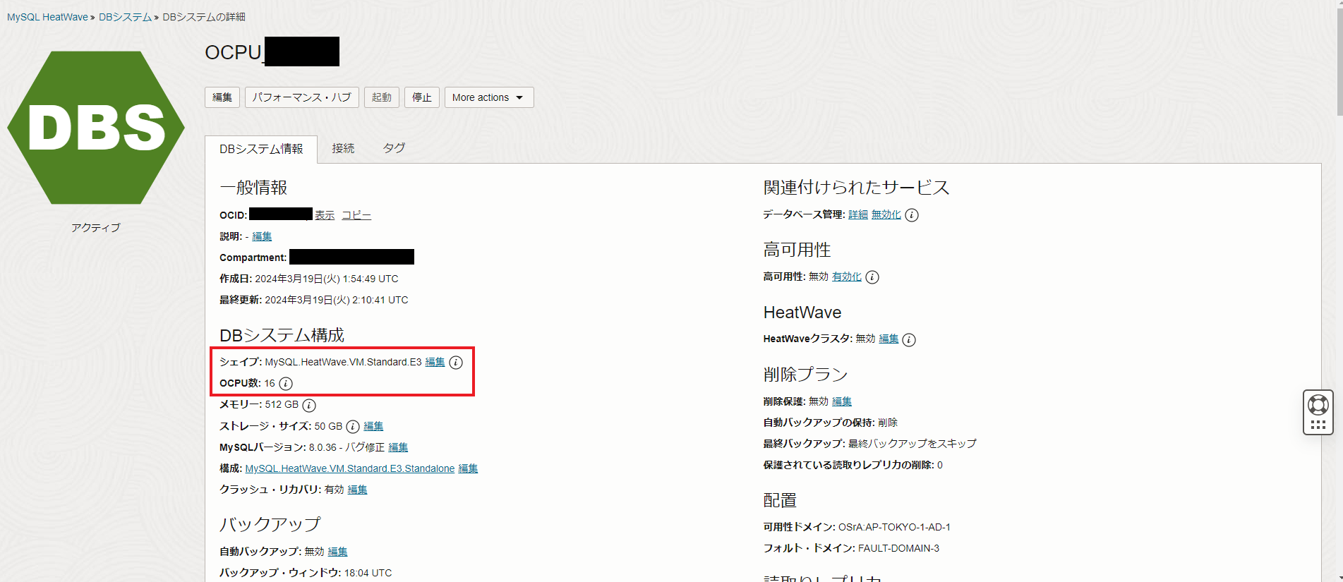Click 編集 link for 自動バックアップ
This screenshot has height=582, width=1343.
tap(337, 552)
